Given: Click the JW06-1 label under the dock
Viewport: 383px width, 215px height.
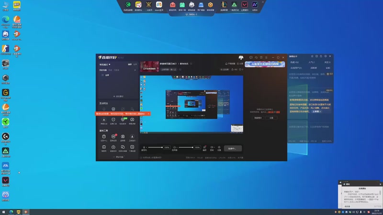Looking at the screenshot, I should tap(191, 14).
